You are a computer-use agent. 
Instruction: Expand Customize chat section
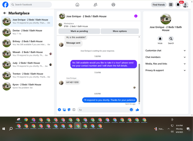point(166,50)
